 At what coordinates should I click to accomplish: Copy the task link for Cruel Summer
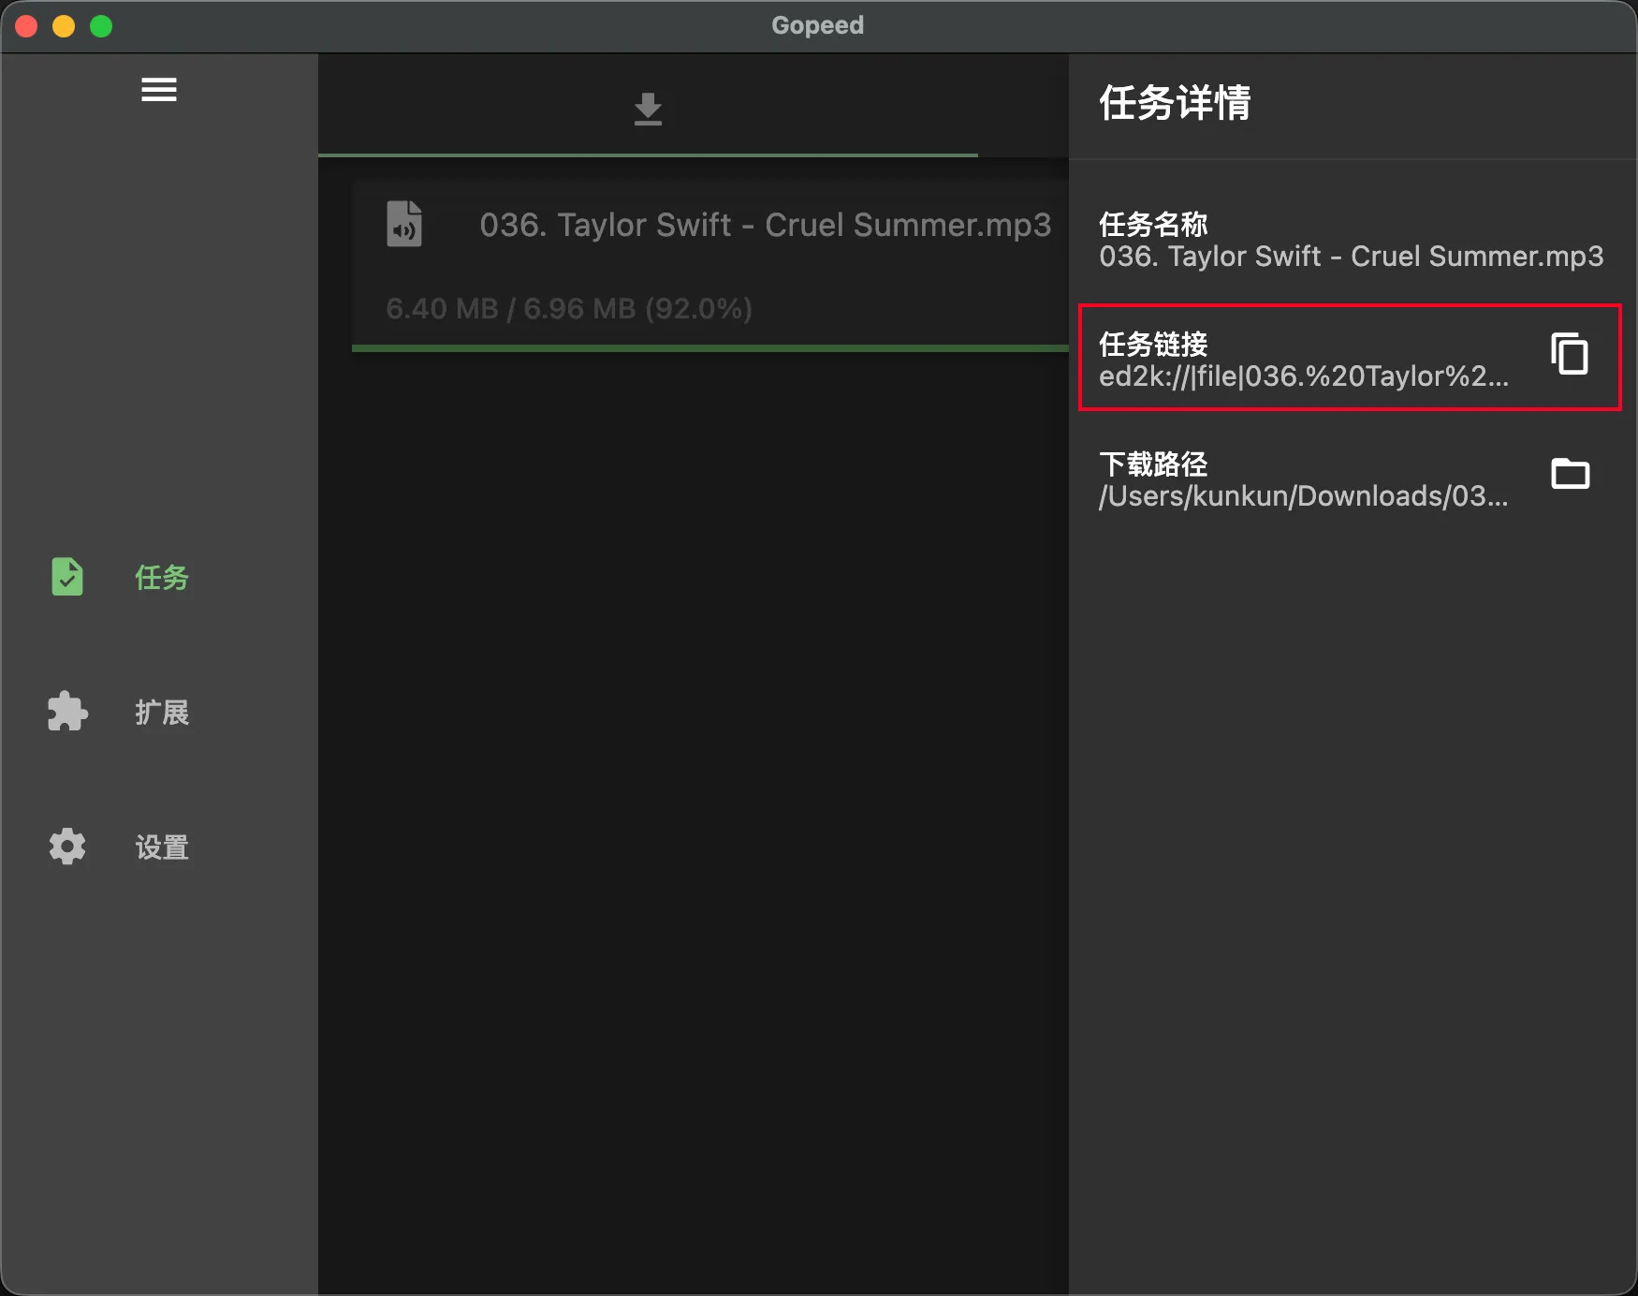point(1569,356)
